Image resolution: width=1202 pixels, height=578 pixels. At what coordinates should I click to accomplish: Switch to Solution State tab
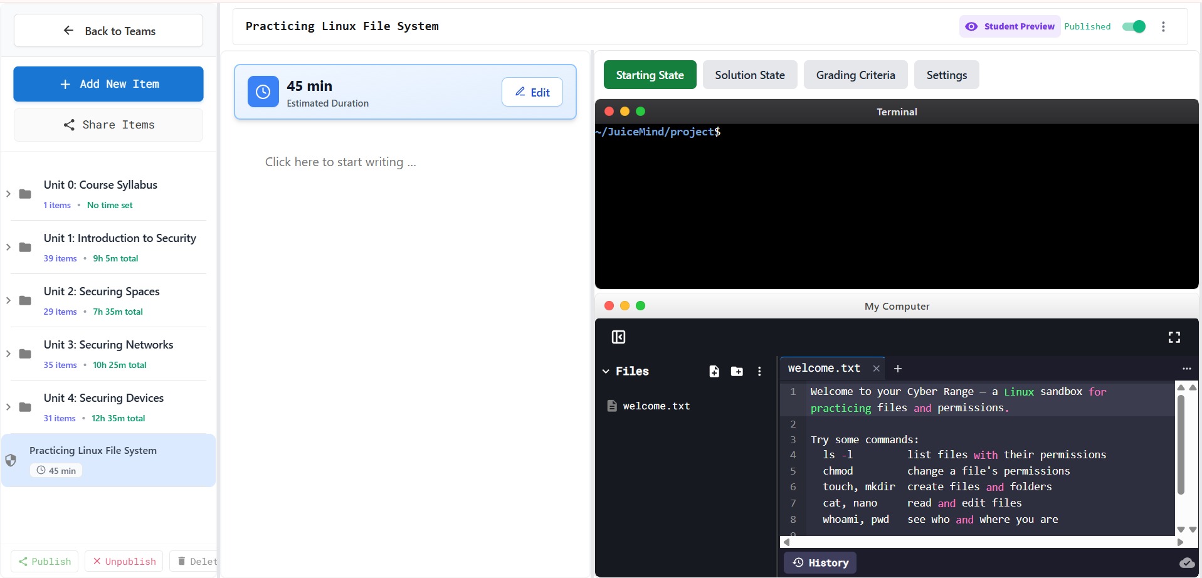pos(750,75)
